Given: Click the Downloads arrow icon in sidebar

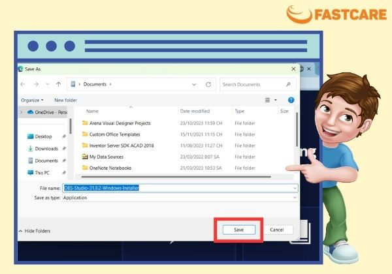Looking at the screenshot, I should tap(30, 149).
